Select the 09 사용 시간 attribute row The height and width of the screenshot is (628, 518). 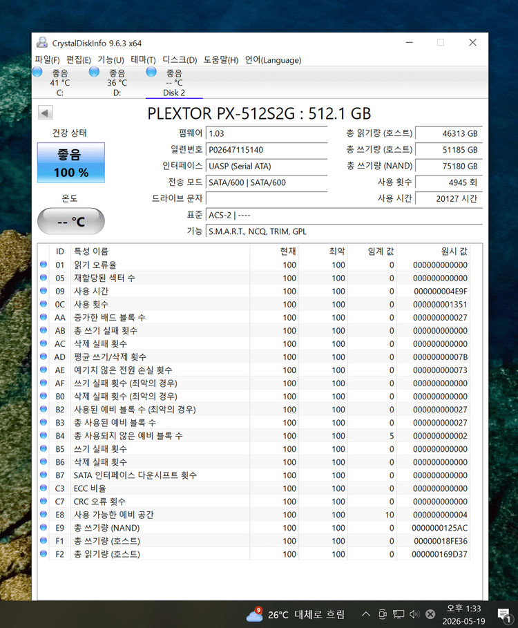coord(253,291)
